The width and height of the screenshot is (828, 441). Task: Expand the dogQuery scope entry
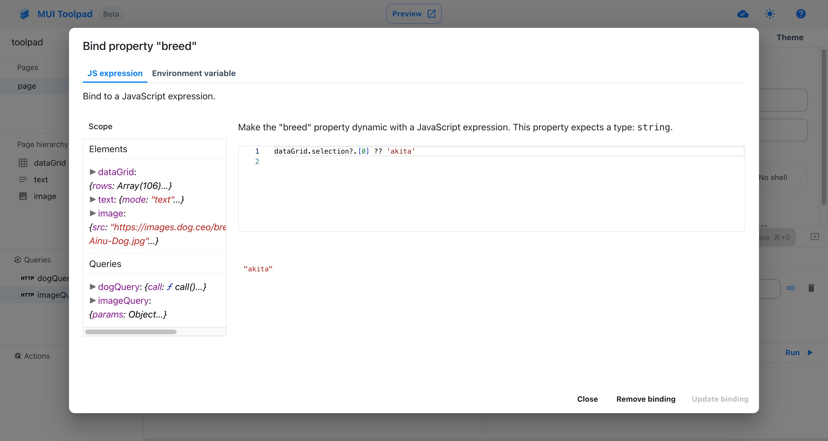point(93,286)
